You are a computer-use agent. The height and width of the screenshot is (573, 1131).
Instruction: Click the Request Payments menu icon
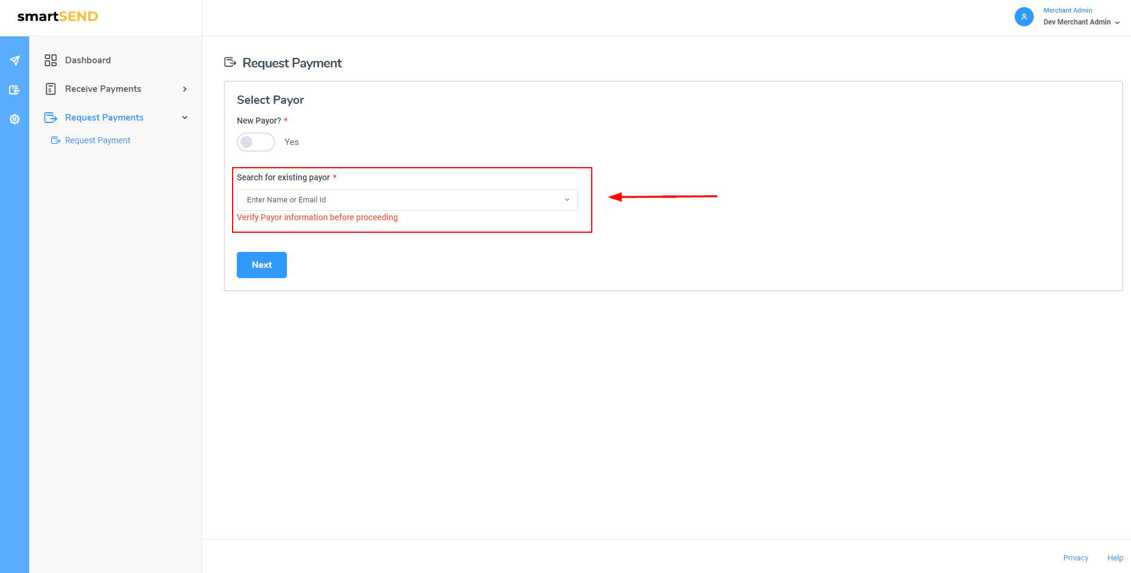coord(51,118)
